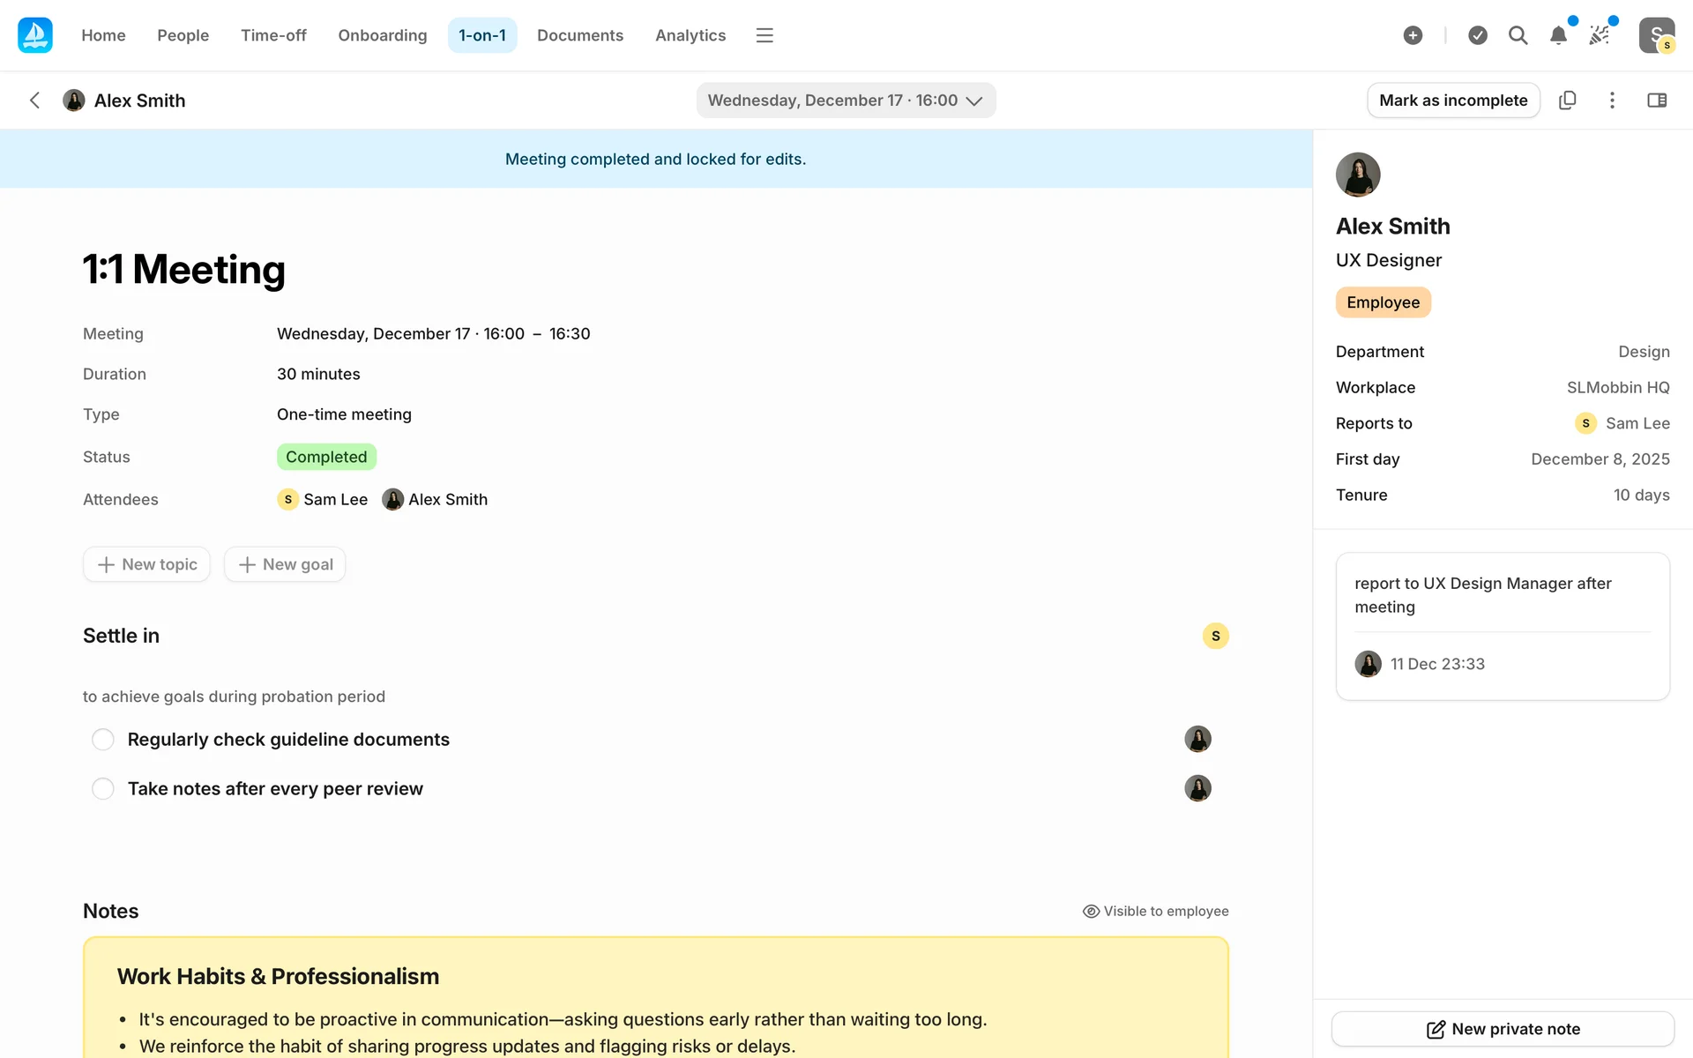Switch to the Analytics tab
Viewport: 1693px width, 1058px height.
(690, 35)
